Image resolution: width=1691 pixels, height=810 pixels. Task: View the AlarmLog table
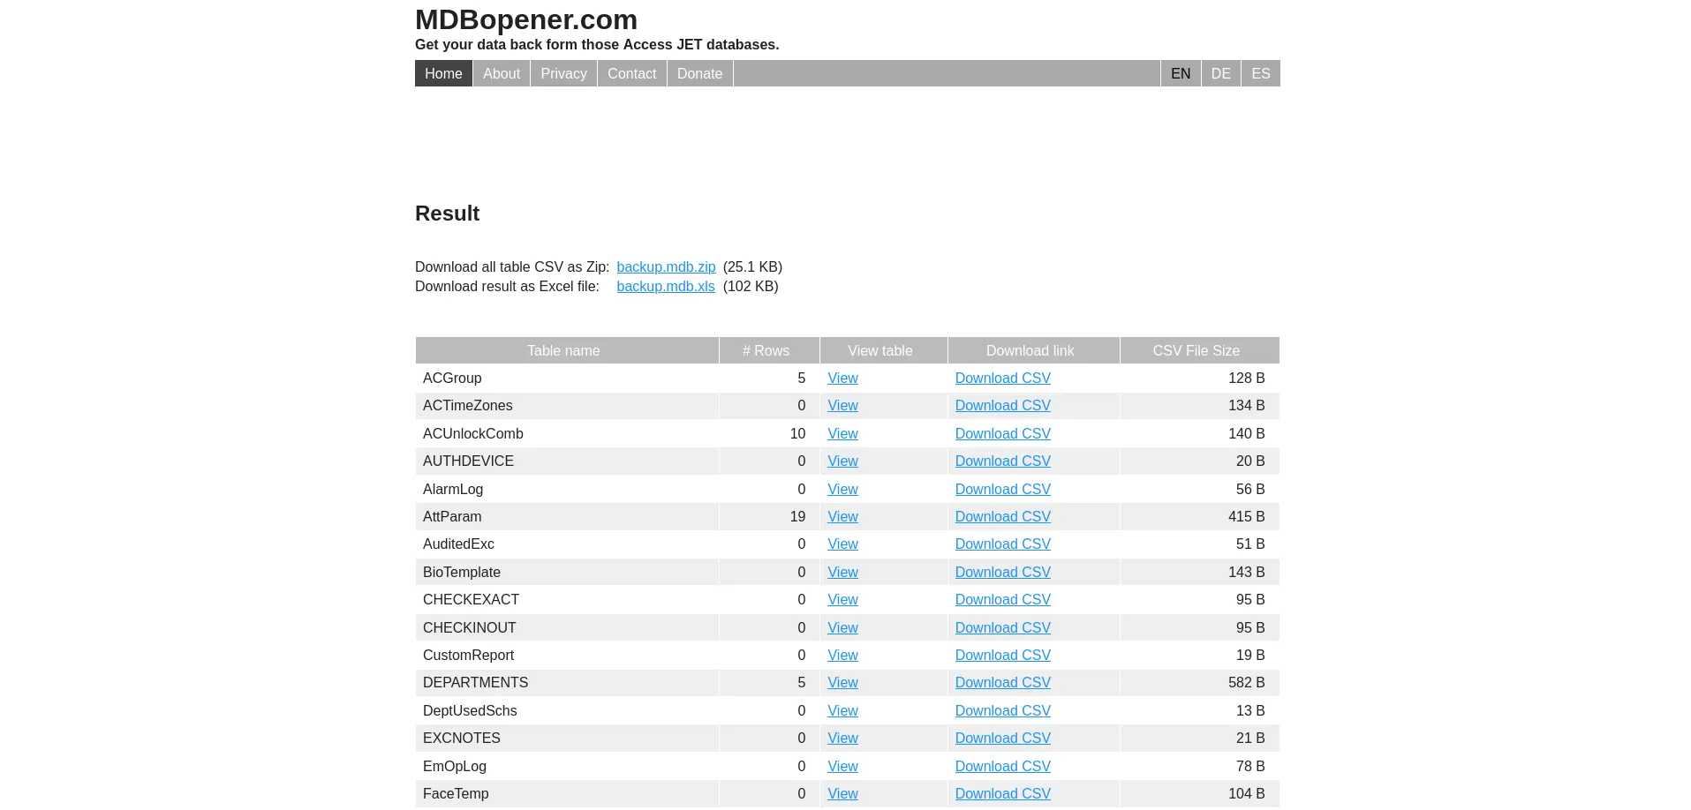click(842, 489)
